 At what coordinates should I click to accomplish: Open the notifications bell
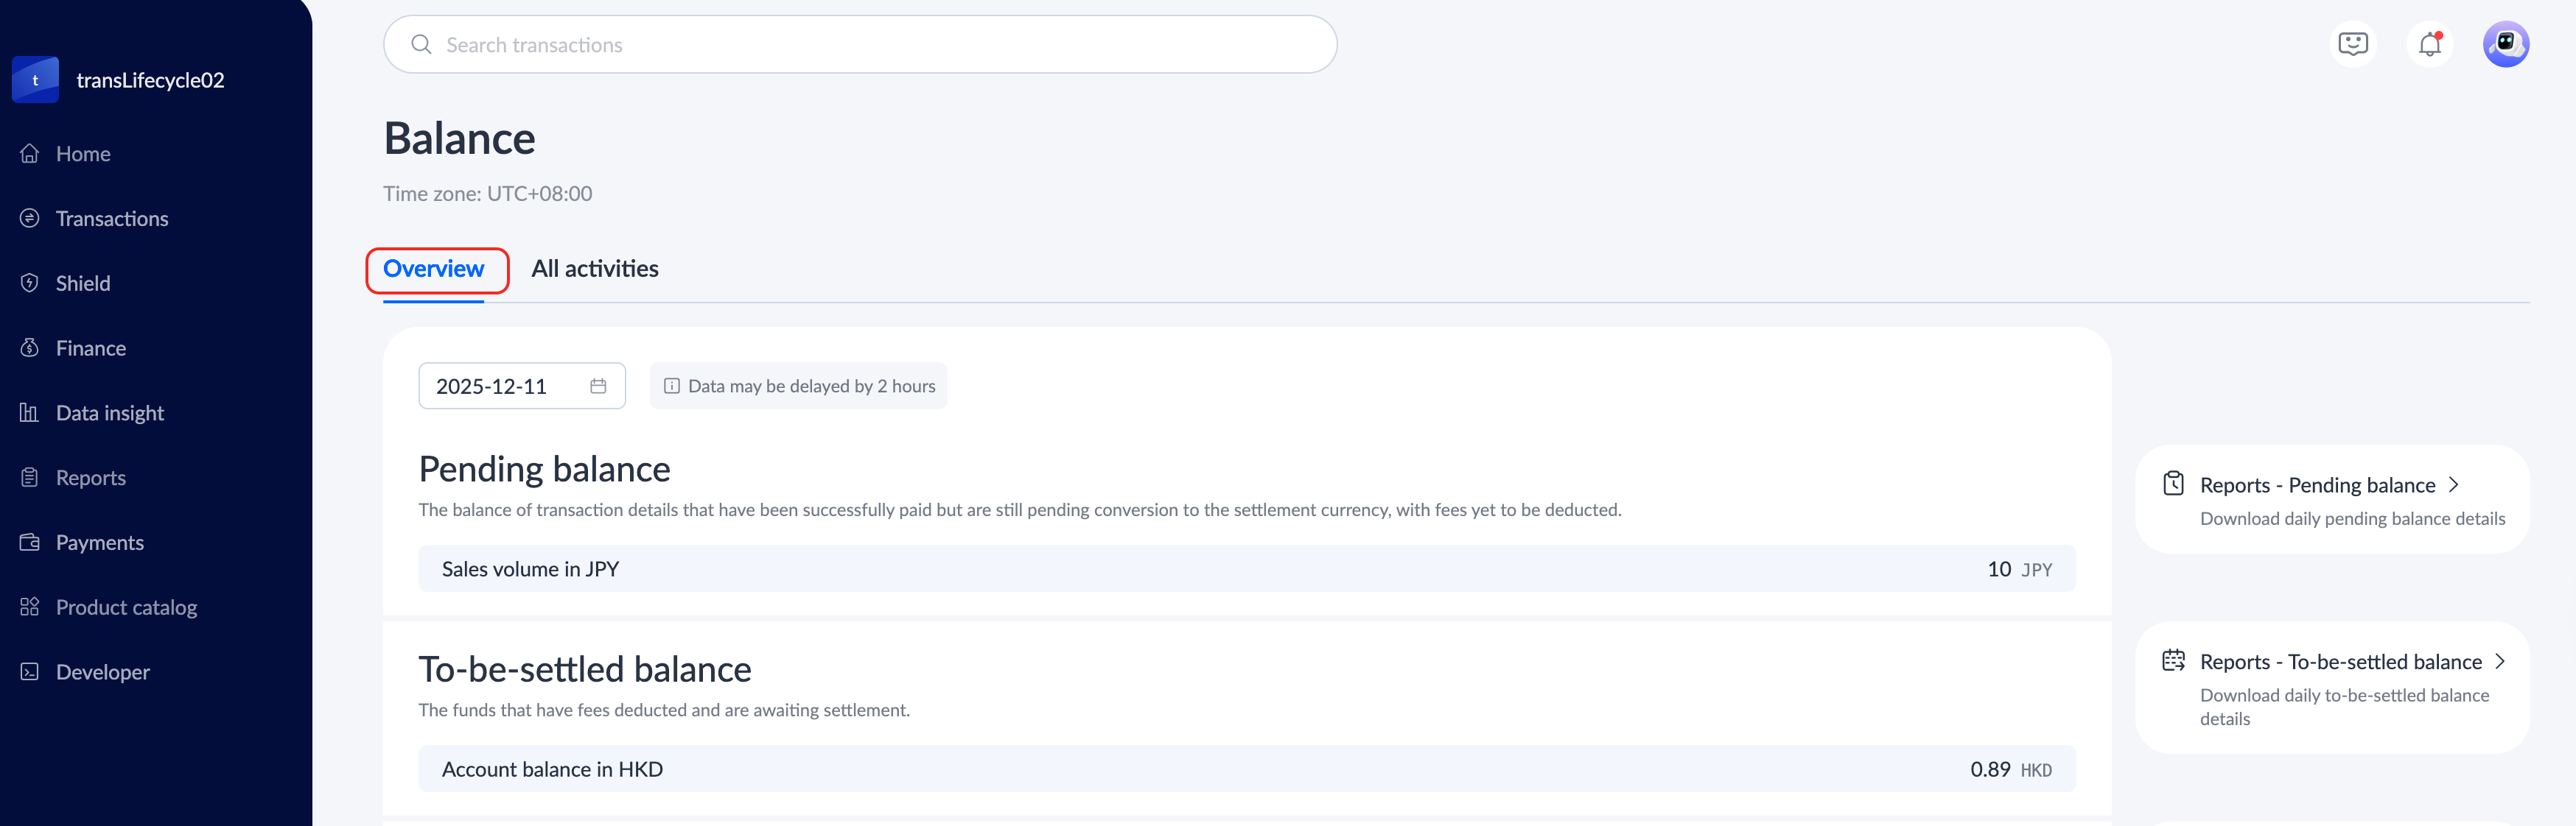click(2429, 45)
